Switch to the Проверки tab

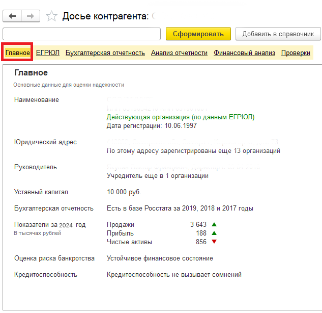pyautogui.click(x=296, y=53)
